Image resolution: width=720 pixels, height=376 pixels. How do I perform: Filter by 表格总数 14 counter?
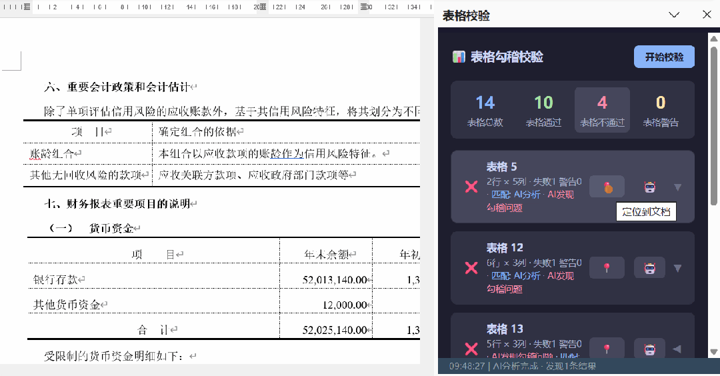click(485, 110)
